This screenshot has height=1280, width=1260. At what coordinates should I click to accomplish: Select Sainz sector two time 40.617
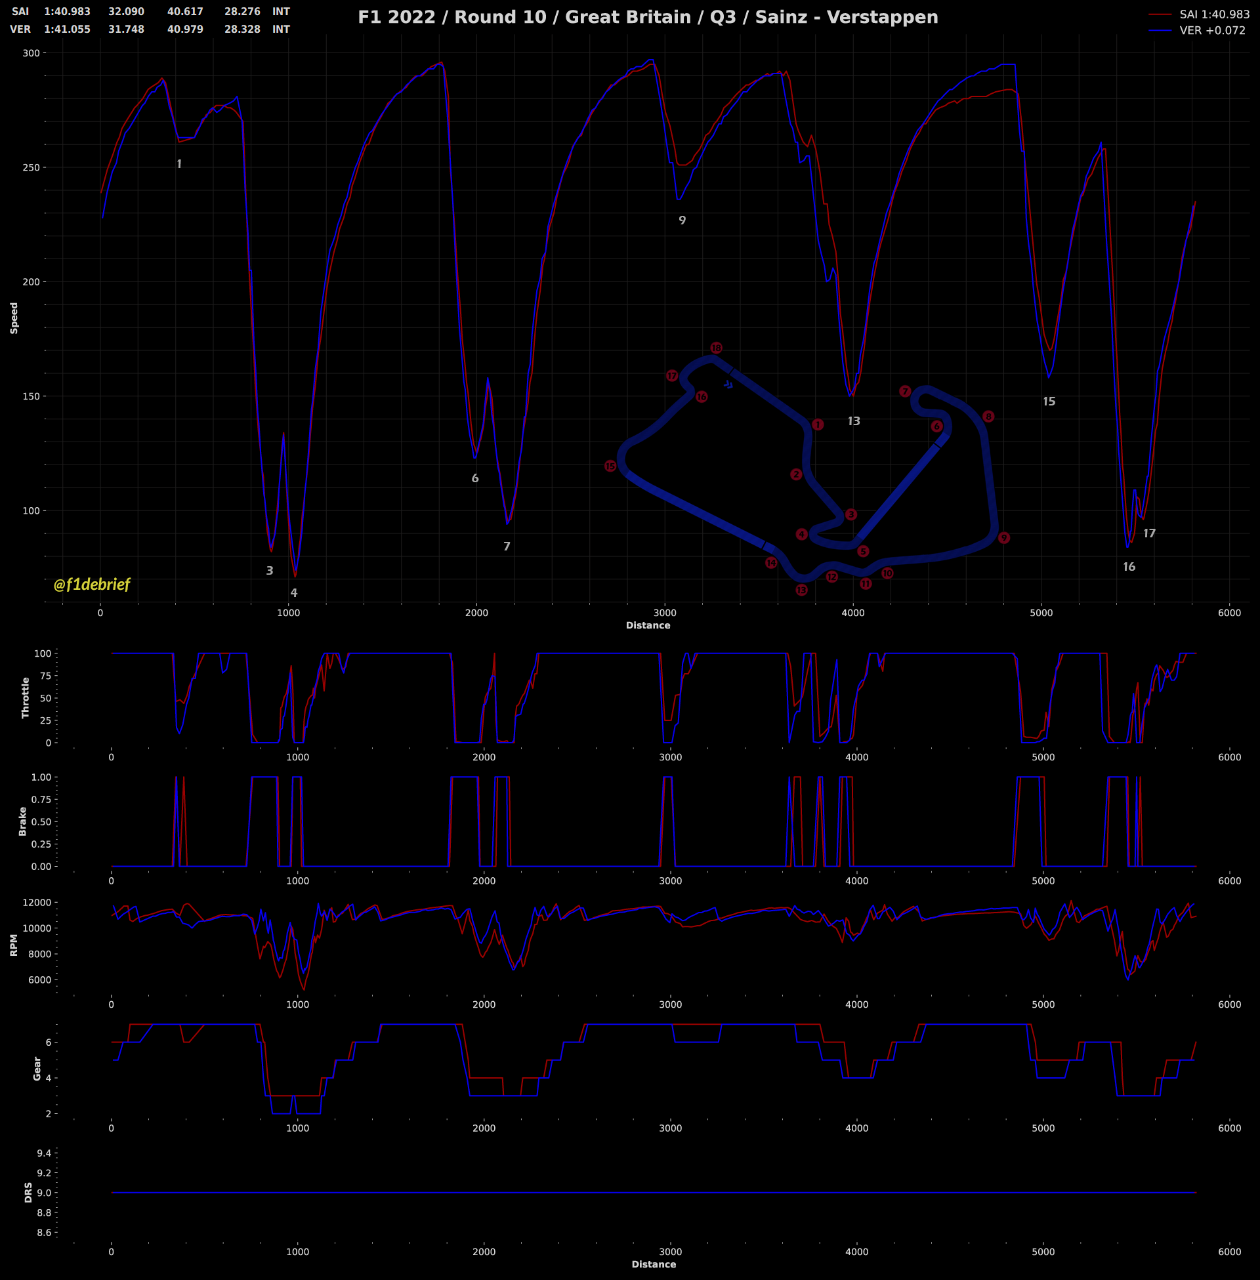185,12
